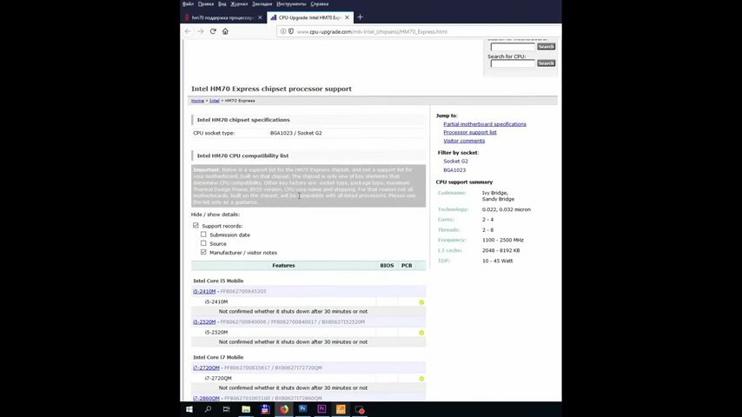Open the i5-2520M processor link
The height and width of the screenshot is (417, 742).
(x=204, y=321)
